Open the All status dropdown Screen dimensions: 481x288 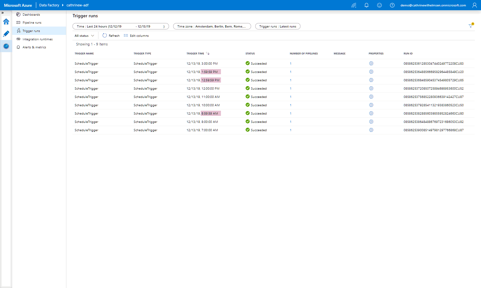coord(84,36)
